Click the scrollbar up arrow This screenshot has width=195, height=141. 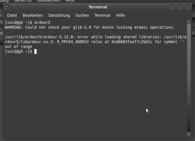[189, 22]
